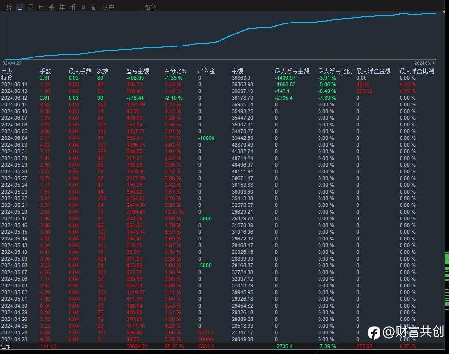
Task: Click the 盈亏金额 column header
Action: [138, 71]
